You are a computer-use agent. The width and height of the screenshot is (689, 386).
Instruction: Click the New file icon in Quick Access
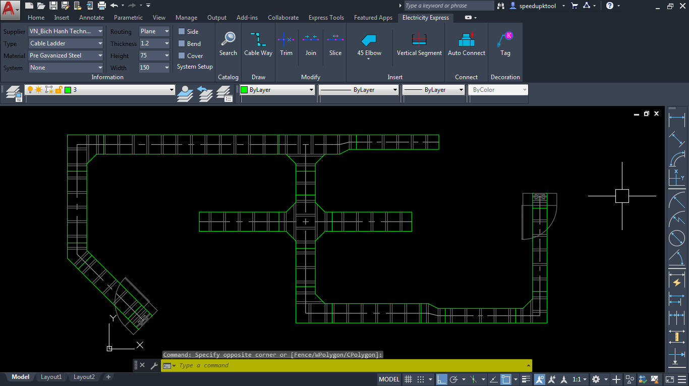click(x=29, y=6)
